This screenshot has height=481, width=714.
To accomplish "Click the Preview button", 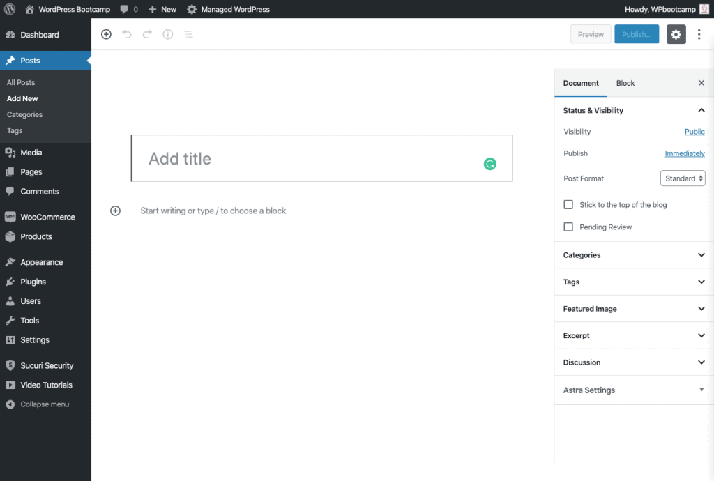I will click(x=591, y=34).
